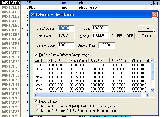Screen dimensions: 160x117
Task: Select the DATA section row
Action: coord(92,69)
